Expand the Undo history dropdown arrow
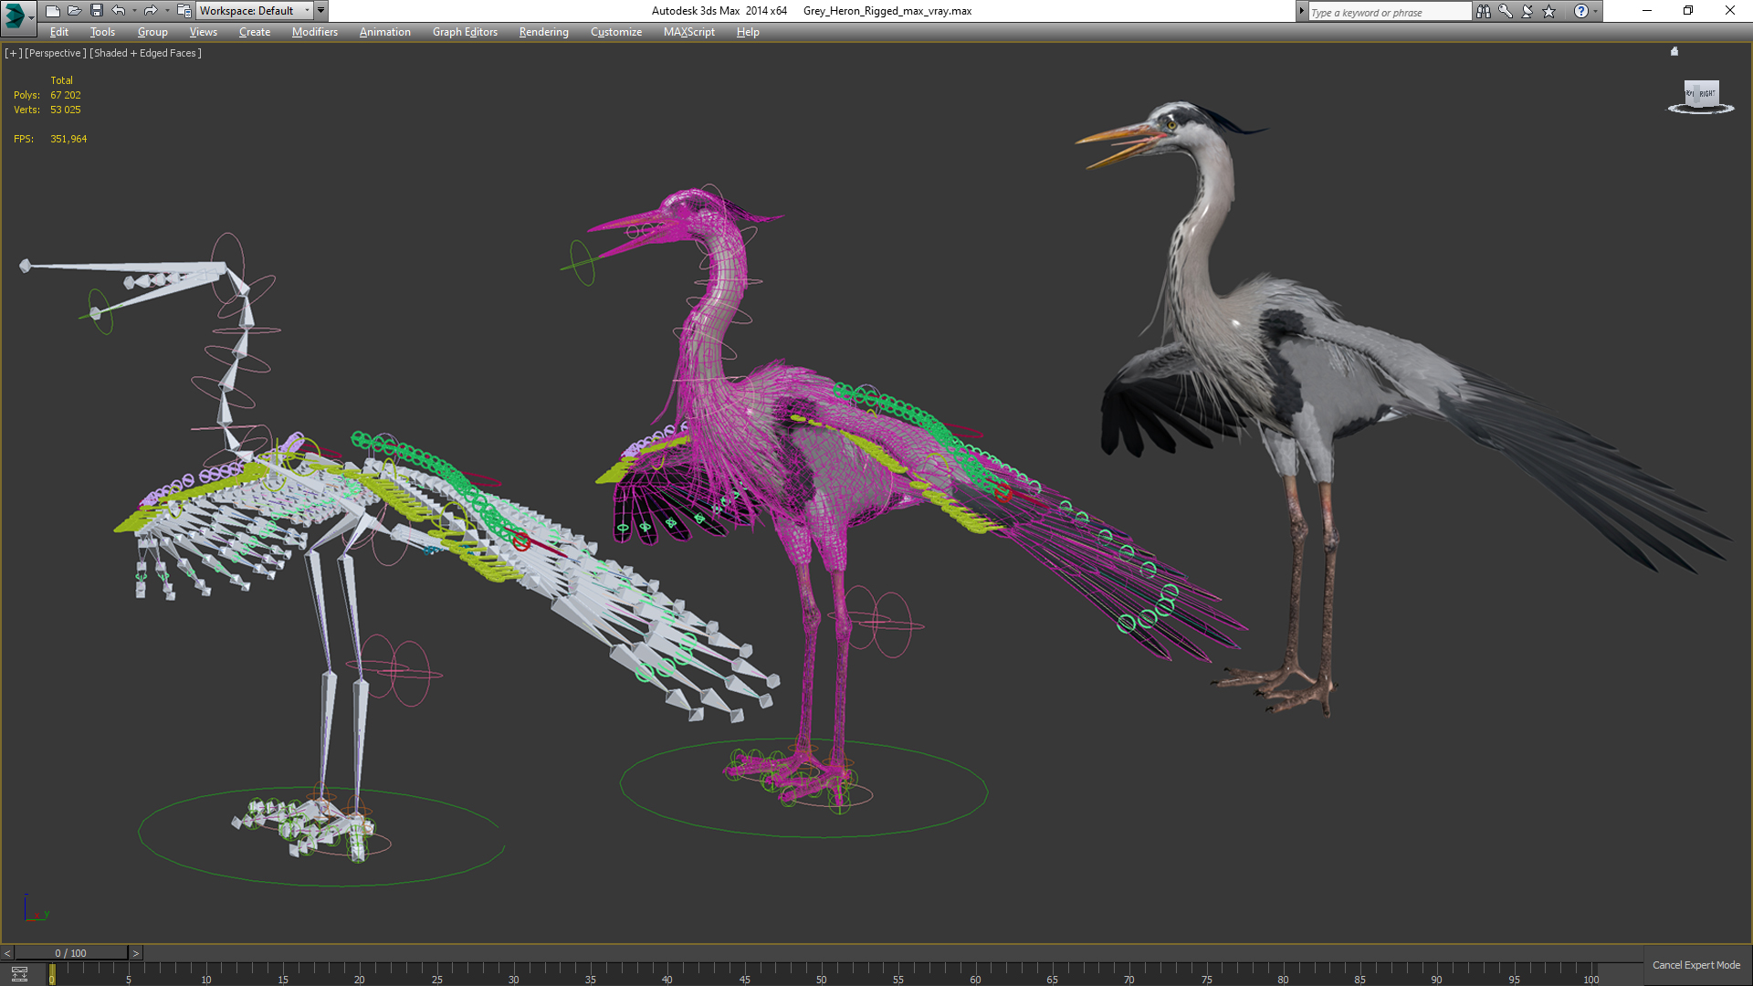This screenshot has height=986, width=1753. coord(134,11)
